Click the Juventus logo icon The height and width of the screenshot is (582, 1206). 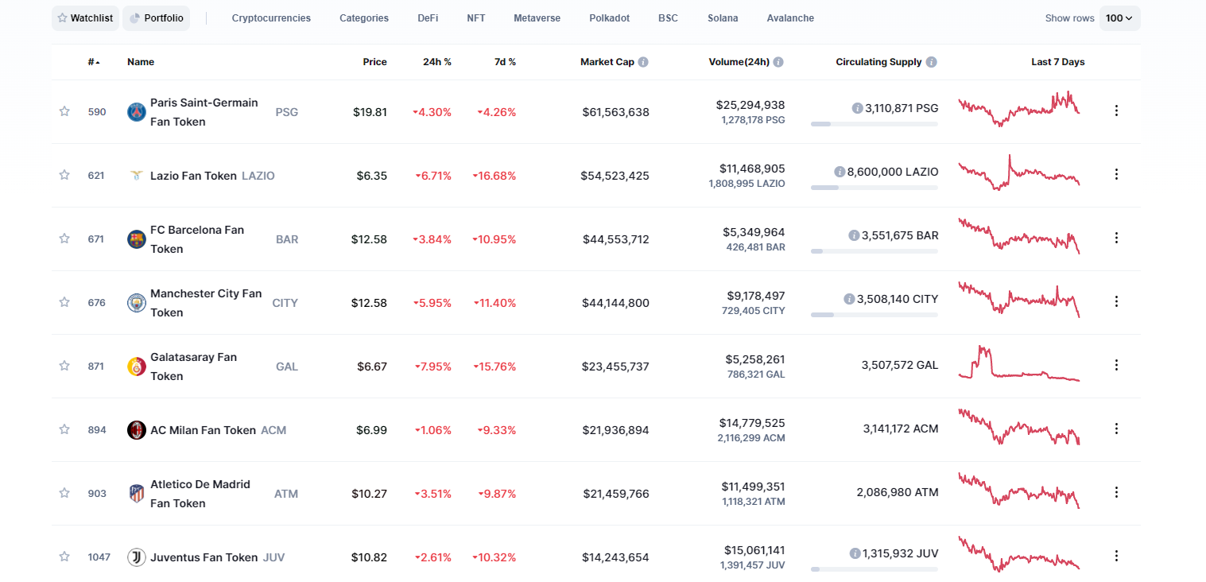pos(137,557)
